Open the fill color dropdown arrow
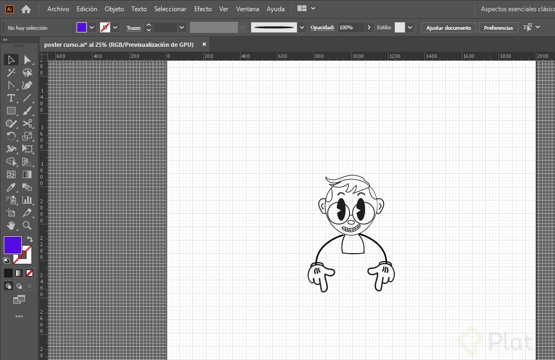Viewport: 555px width, 360px height. pos(92,28)
